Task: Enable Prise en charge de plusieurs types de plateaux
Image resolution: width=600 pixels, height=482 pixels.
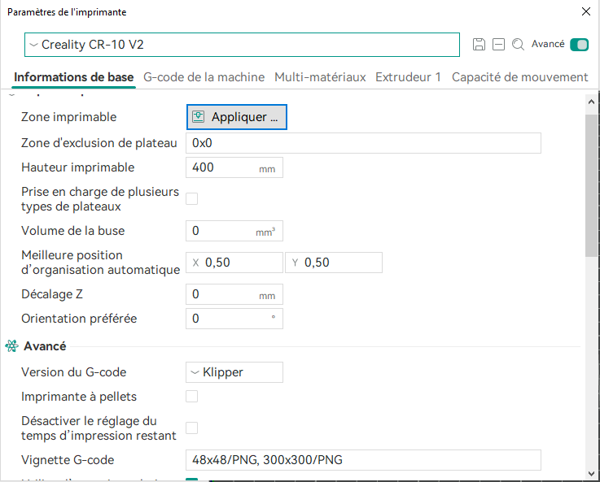Action: 191,199
